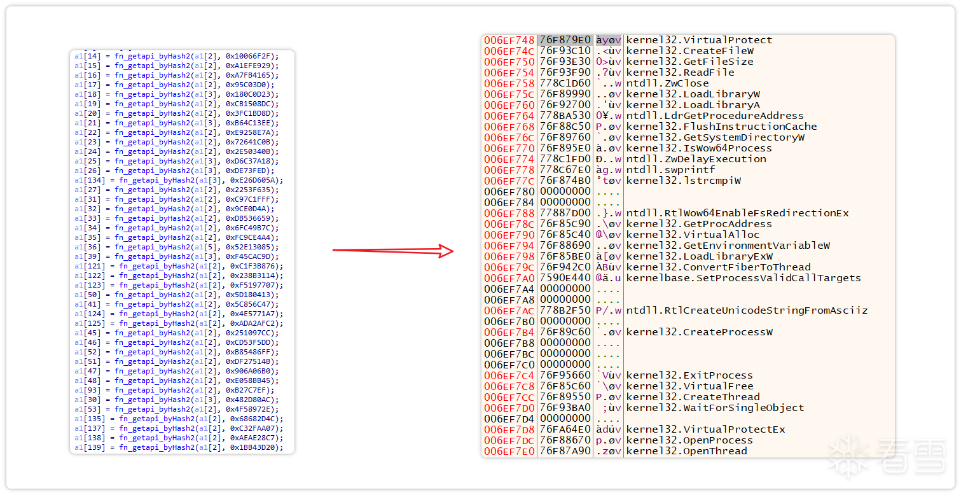Click the highlighted value 76F879E0
961x495 pixels.
[565, 40]
